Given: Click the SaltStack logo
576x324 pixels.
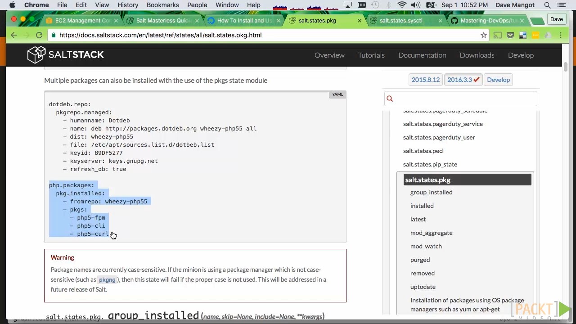Looking at the screenshot, I should 66,55.
